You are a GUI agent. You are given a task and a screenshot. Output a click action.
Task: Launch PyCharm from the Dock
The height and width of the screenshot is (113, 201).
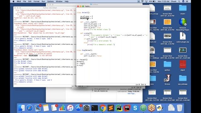point(119,108)
